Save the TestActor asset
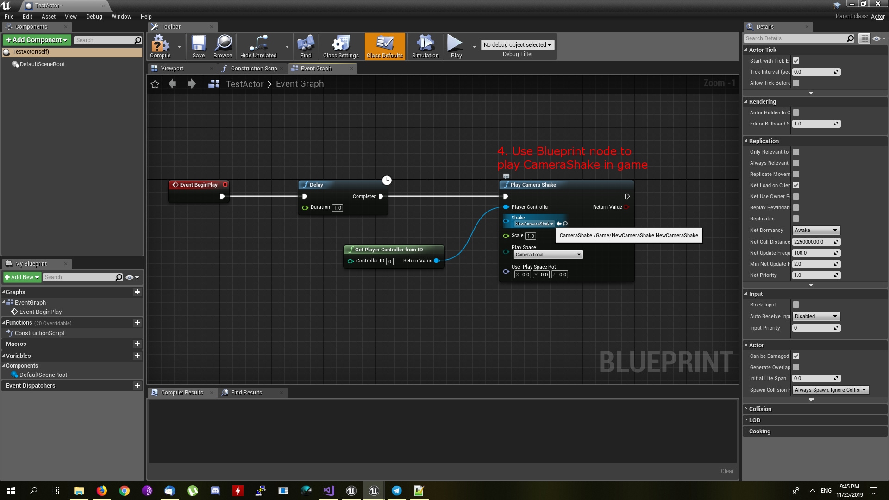 pyautogui.click(x=198, y=45)
